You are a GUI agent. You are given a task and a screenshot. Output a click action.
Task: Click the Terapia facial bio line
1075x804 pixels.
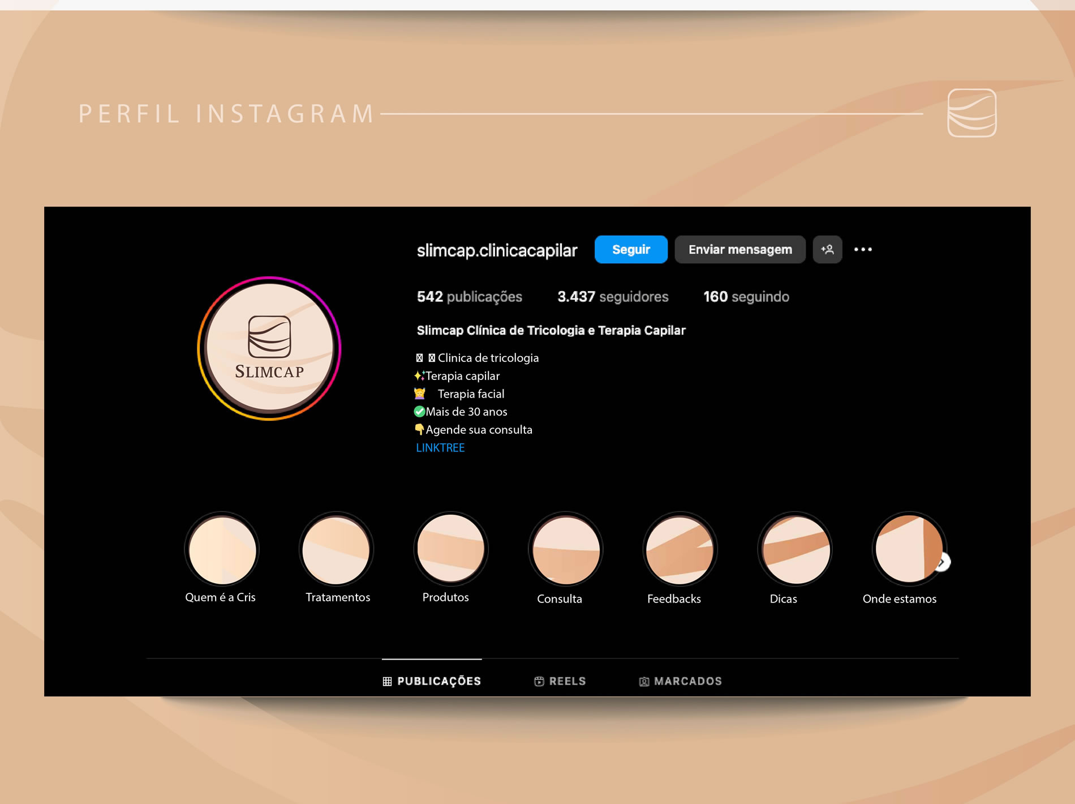[x=459, y=394]
